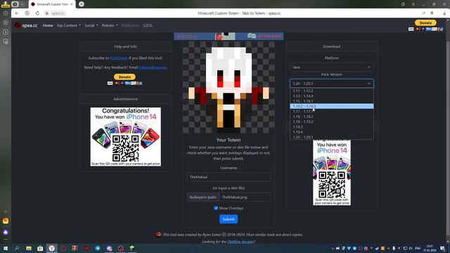This screenshot has height=253, width=450.
Task: Click the choose file button for skin
Action: click(203, 197)
